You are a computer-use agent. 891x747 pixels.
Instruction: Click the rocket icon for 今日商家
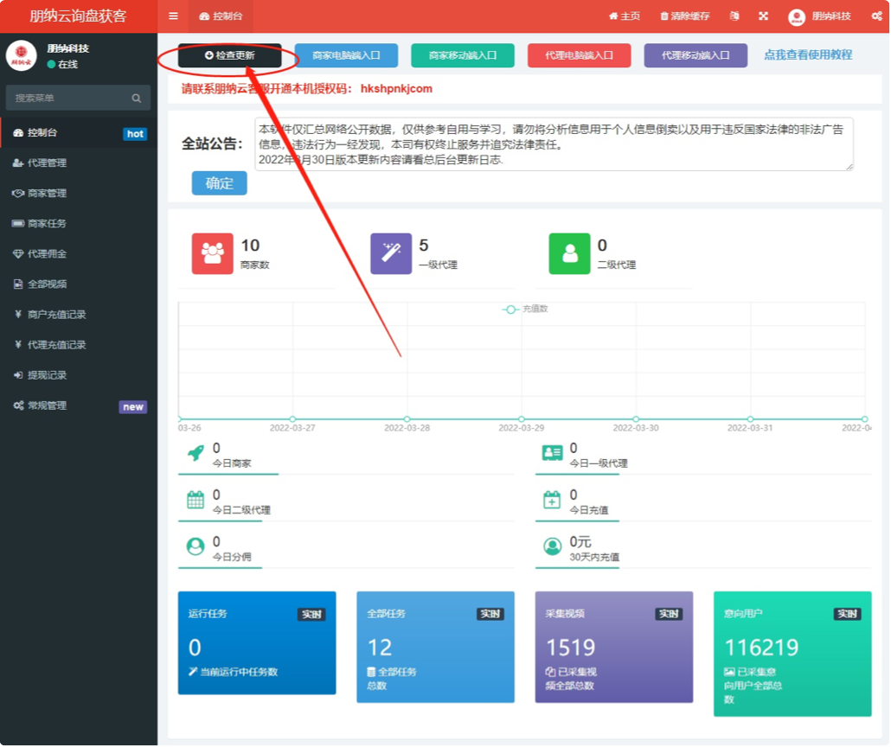click(196, 453)
